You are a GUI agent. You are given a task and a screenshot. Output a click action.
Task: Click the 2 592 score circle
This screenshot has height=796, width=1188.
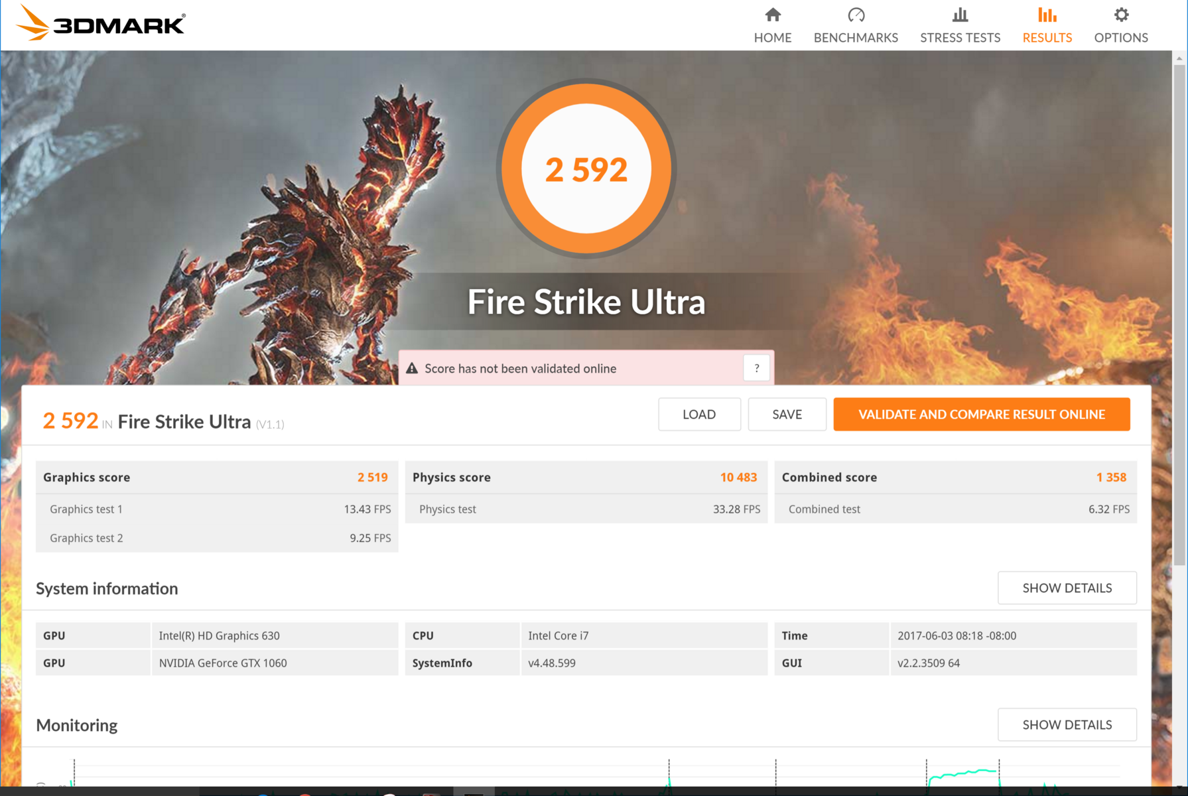[586, 168]
